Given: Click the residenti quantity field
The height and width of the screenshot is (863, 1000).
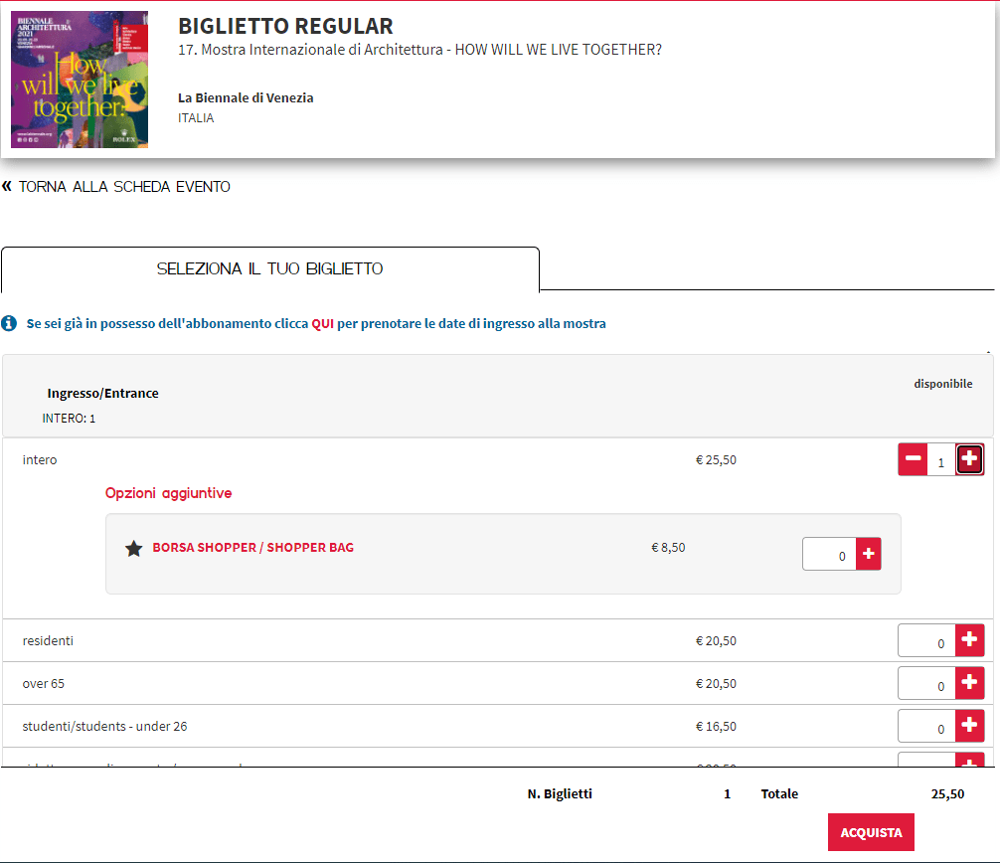Looking at the screenshot, I should coord(927,642).
